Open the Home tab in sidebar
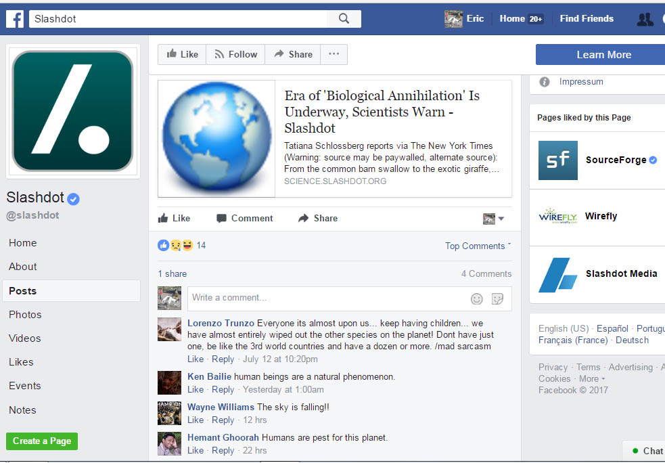This screenshot has width=665, height=463. [23, 243]
